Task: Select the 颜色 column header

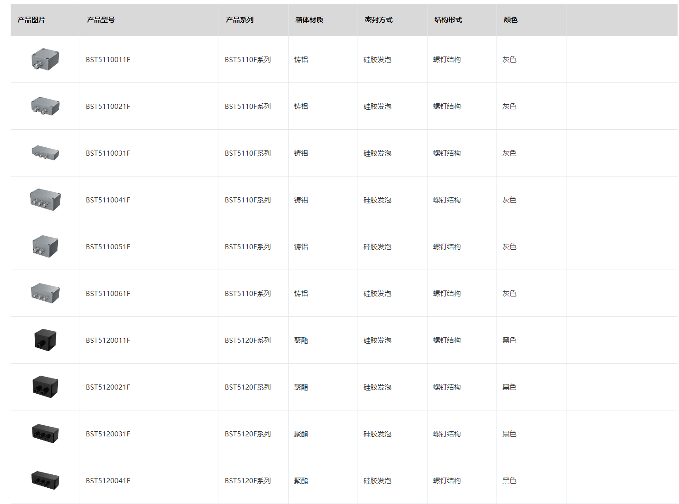Action: [x=510, y=20]
